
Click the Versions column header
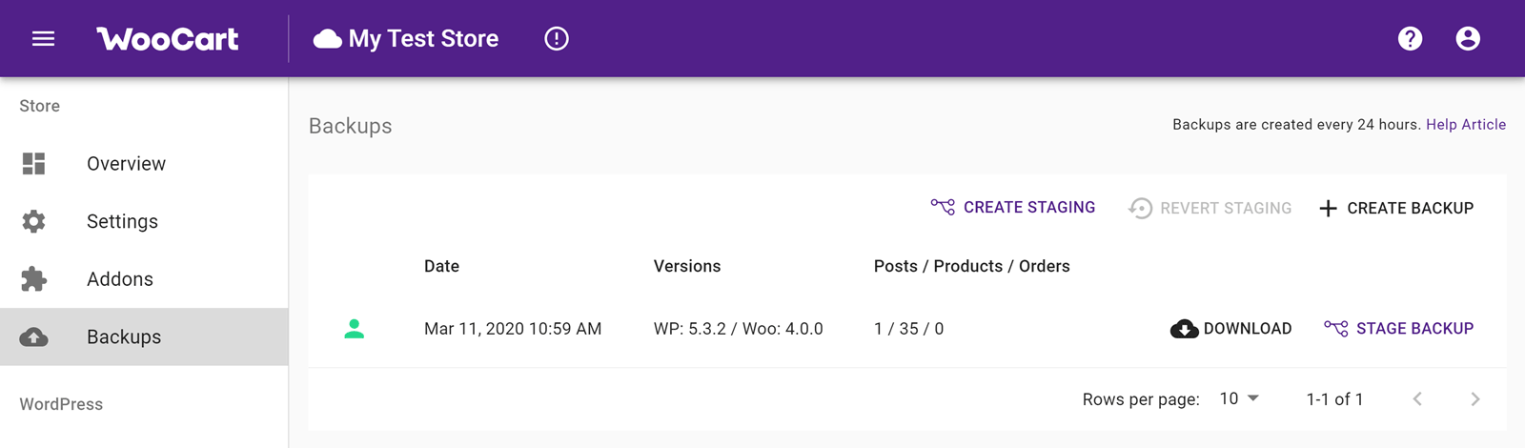(x=687, y=266)
